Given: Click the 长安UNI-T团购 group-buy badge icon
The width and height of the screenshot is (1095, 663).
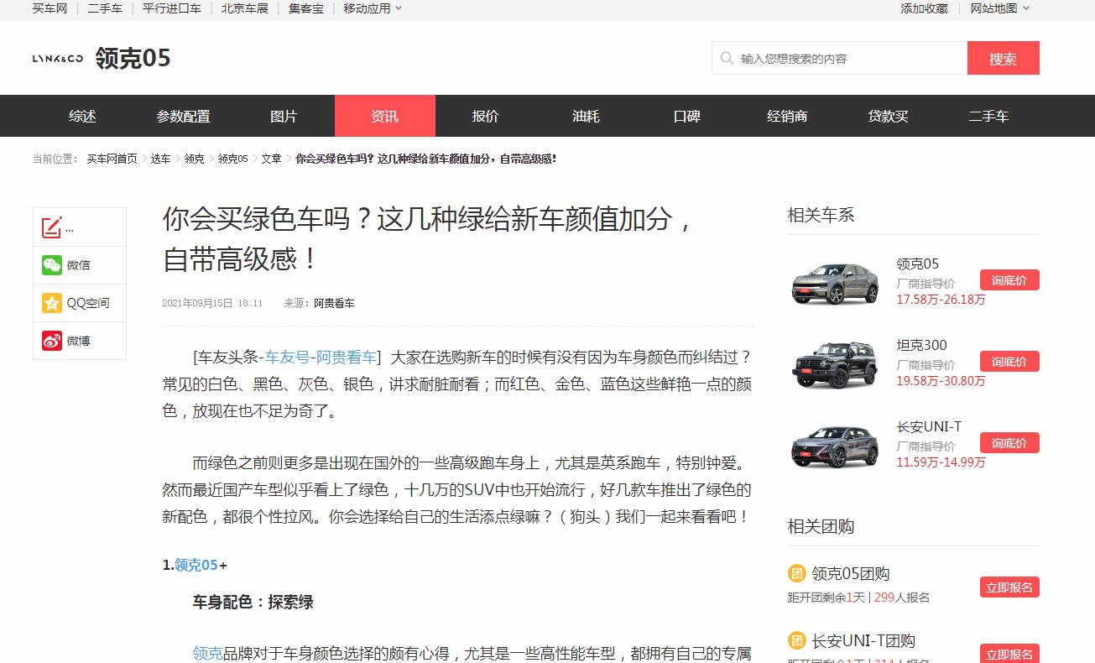Looking at the screenshot, I should 796,641.
